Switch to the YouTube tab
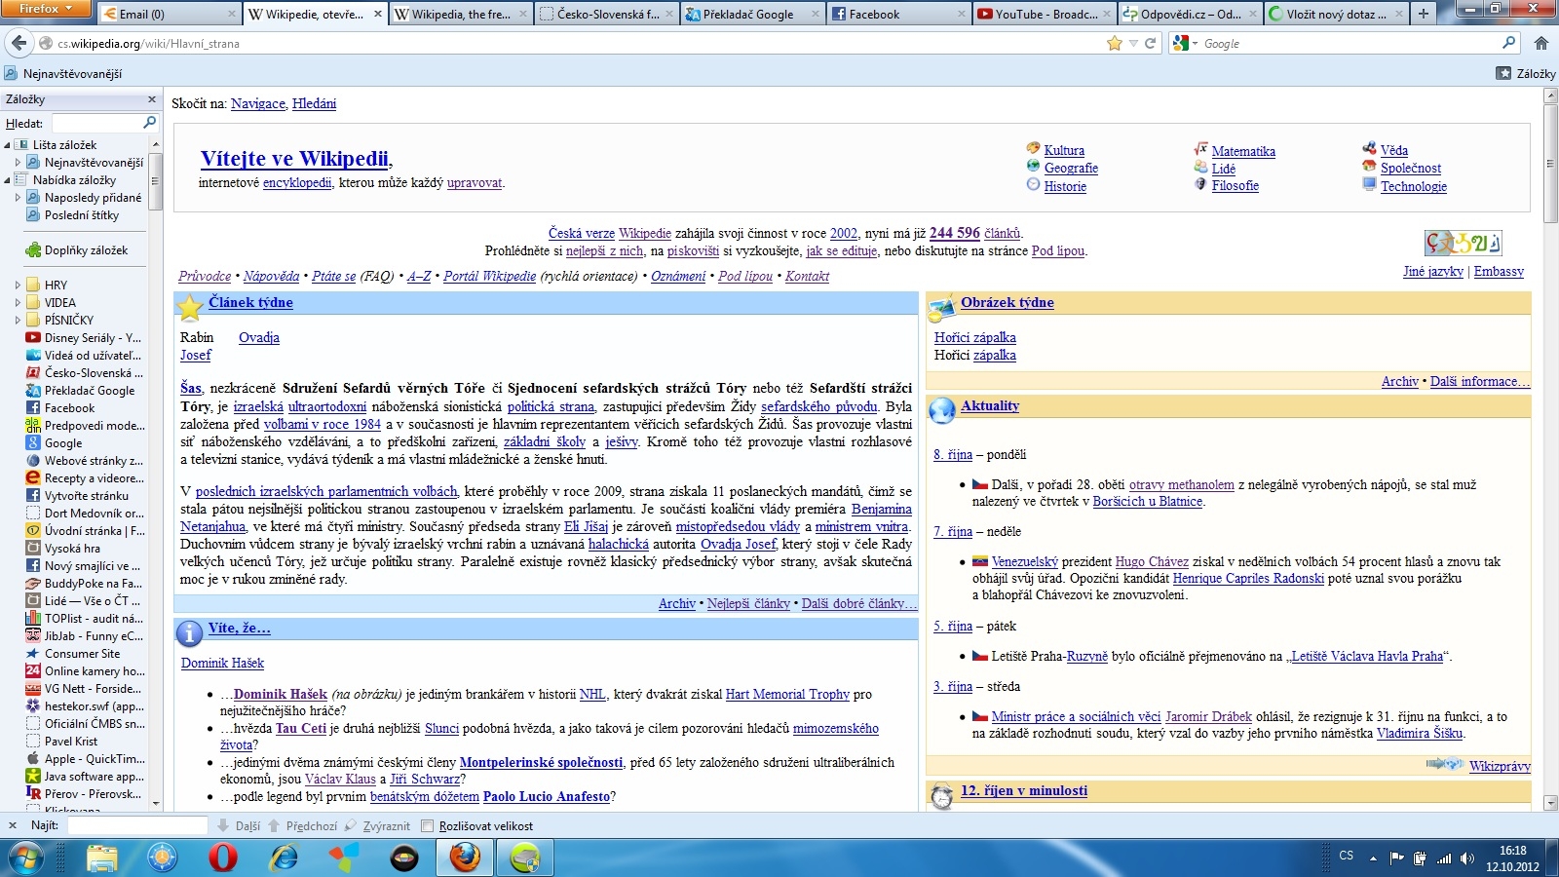The height and width of the screenshot is (877, 1559). (1044, 14)
